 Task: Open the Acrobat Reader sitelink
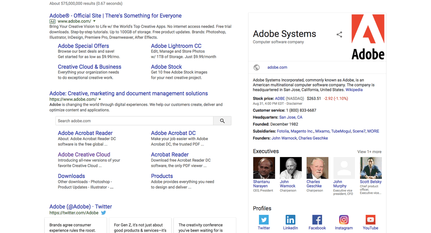point(170,154)
